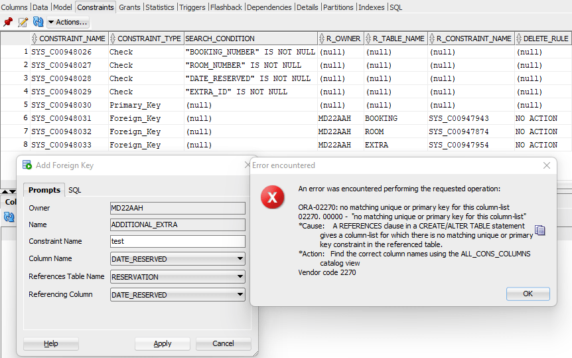
Task: Open the Indexes tab
Action: tap(372, 7)
